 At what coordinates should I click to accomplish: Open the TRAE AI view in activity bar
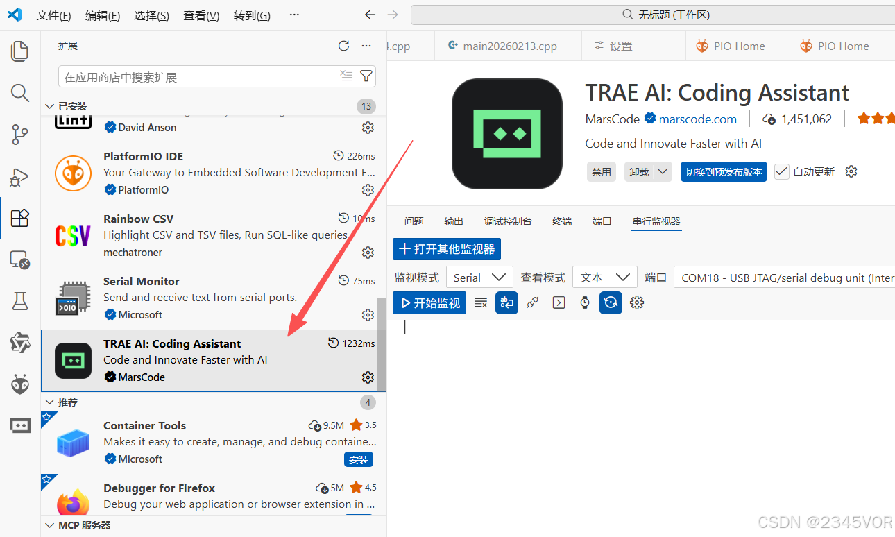coord(20,425)
